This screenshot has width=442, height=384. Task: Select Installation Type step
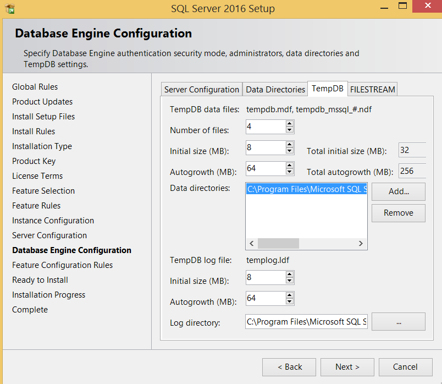pyautogui.click(x=42, y=146)
